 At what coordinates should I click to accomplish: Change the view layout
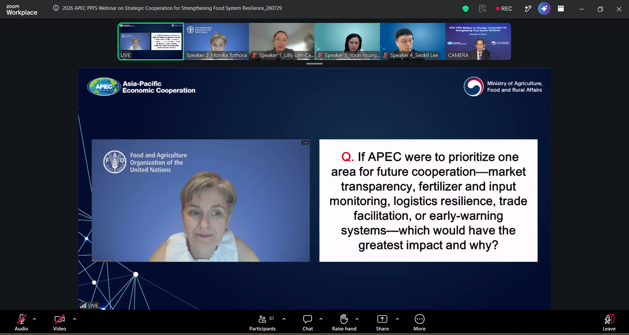pyautogui.click(x=561, y=9)
